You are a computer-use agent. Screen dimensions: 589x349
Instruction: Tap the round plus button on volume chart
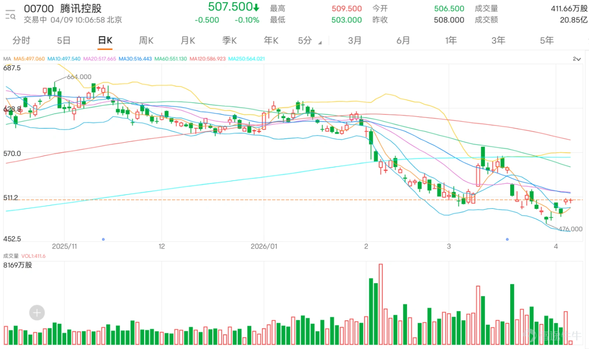[x=37, y=313]
